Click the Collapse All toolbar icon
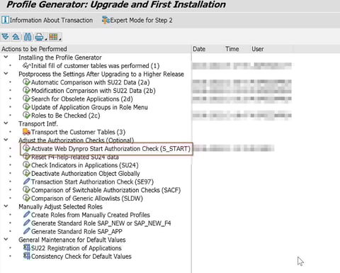 [x=16, y=37]
